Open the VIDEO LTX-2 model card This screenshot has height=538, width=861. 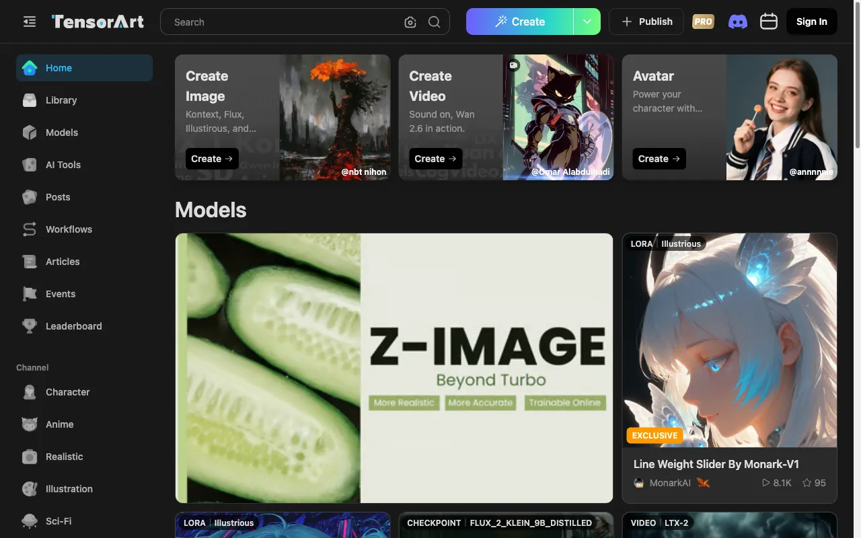729,525
